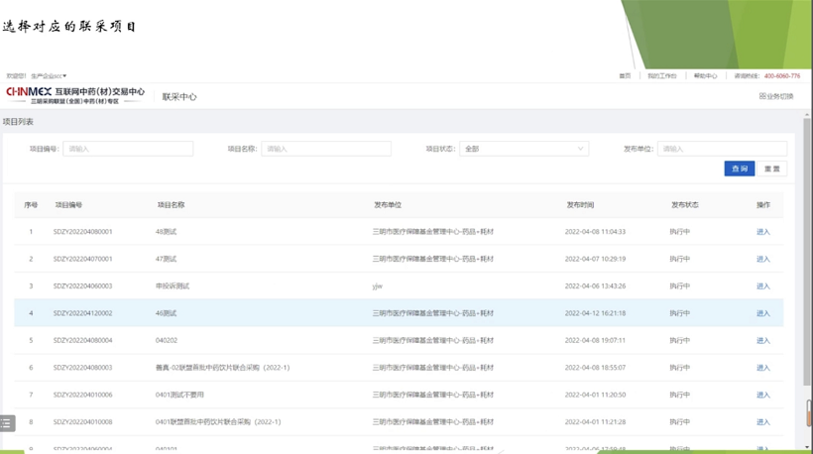Click the 发布单位 text input

point(721,149)
